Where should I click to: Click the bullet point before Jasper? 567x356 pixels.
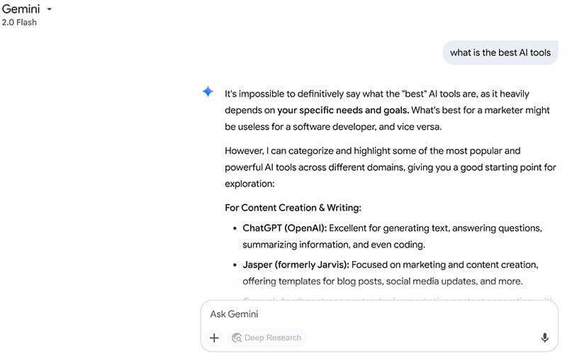tap(235, 265)
